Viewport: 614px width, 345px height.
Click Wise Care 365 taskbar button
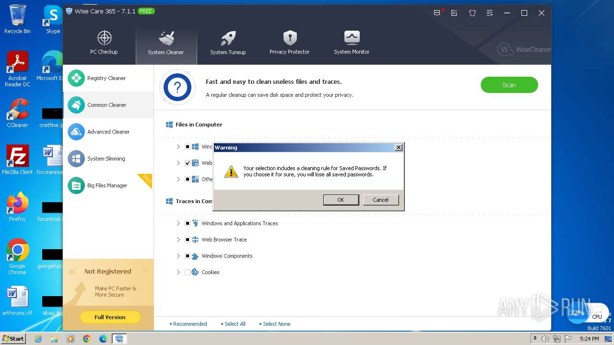(x=119, y=339)
